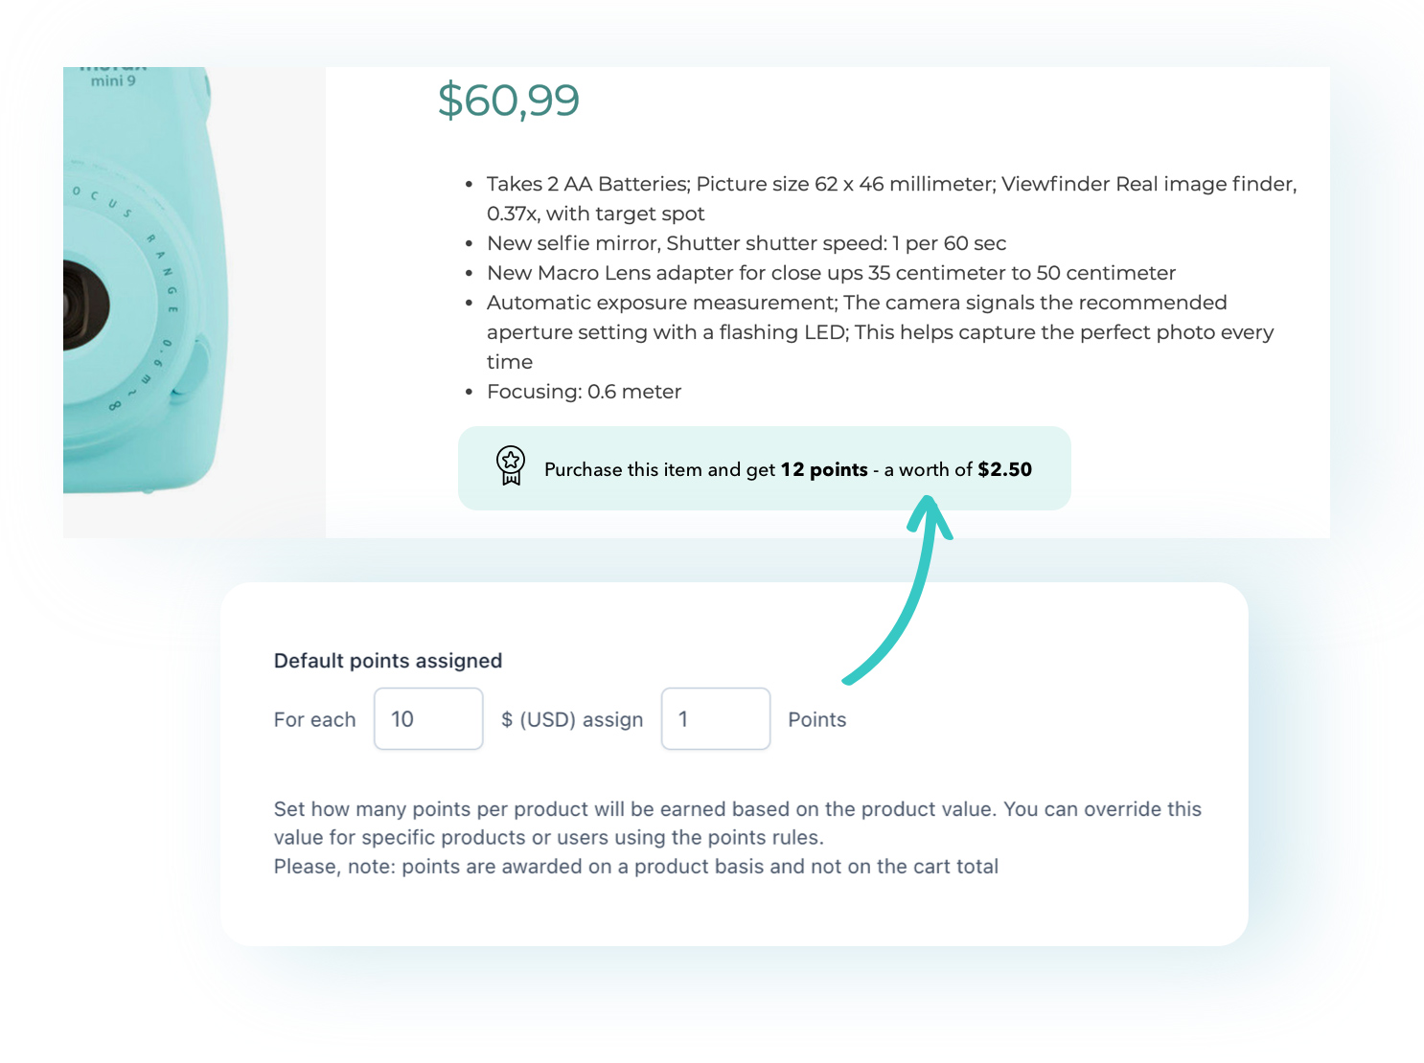Select the points earning banner
Screen dimensions: 1424x1063
coord(765,468)
